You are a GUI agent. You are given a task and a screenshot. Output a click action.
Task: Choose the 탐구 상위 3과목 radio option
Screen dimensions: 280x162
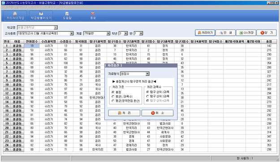147,96
